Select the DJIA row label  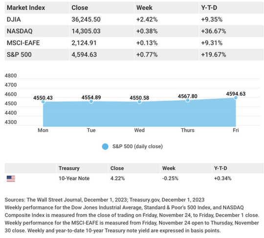tap(14, 20)
